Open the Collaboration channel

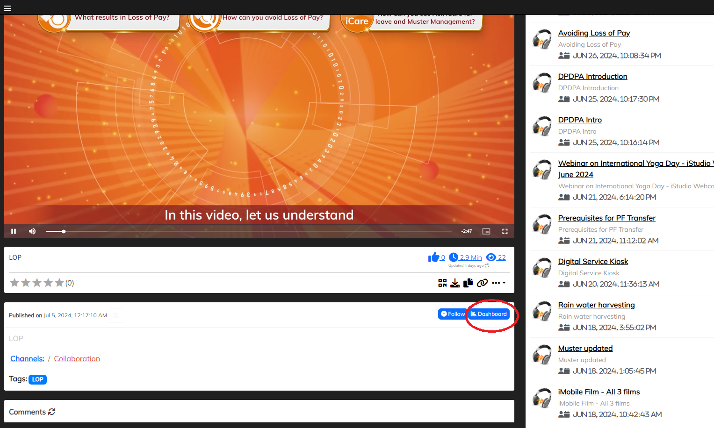click(x=77, y=358)
